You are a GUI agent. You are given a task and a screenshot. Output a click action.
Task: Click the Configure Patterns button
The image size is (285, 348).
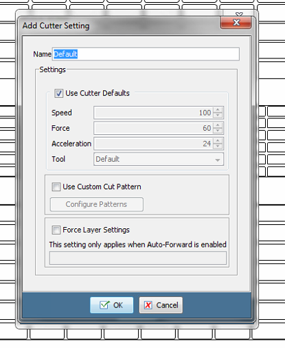[x=97, y=204]
